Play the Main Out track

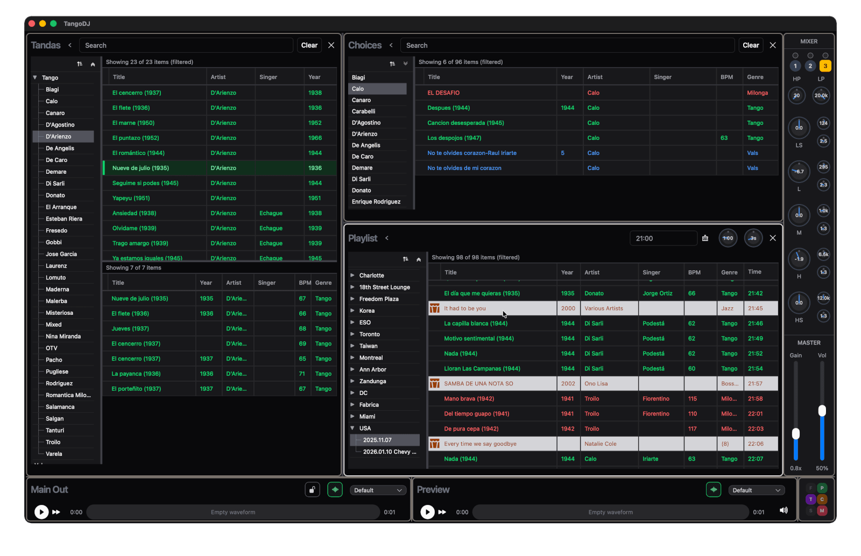click(x=41, y=512)
